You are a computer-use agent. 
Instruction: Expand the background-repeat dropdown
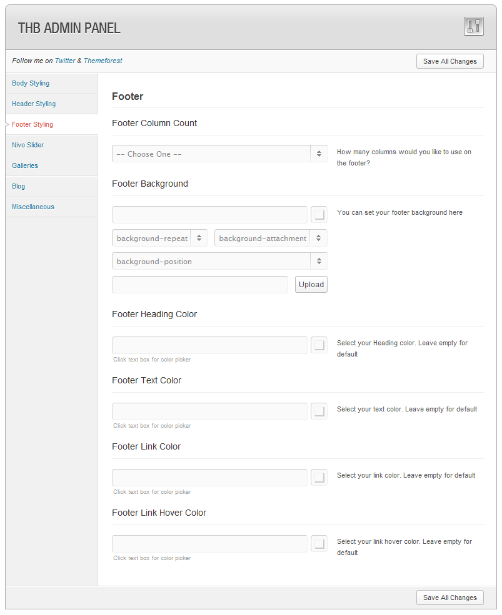pyautogui.click(x=159, y=238)
